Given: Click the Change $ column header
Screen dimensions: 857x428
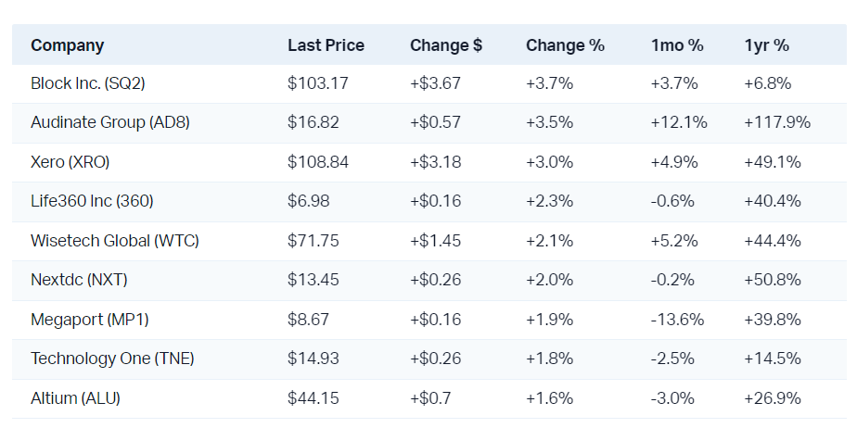Looking at the screenshot, I should coord(446,45).
